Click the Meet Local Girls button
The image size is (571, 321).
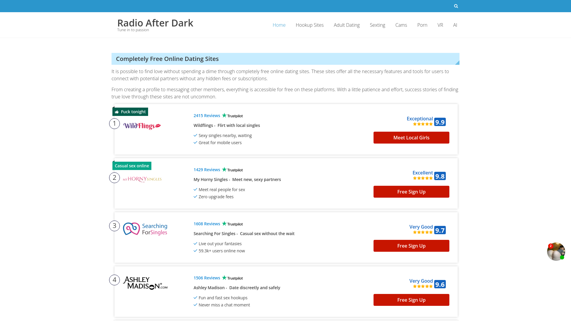pos(411,138)
